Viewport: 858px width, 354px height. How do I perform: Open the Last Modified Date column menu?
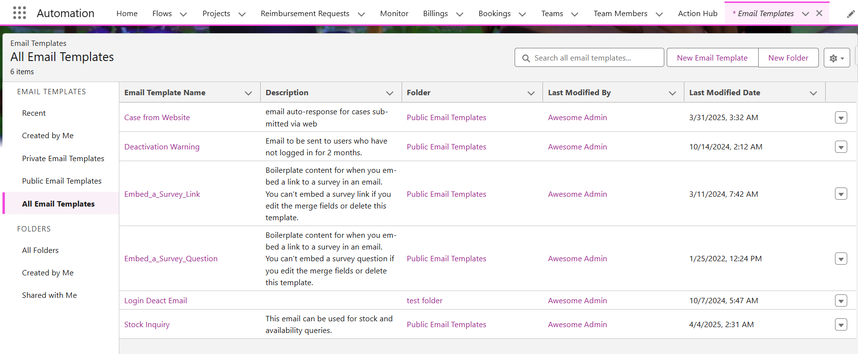click(813, 93)
